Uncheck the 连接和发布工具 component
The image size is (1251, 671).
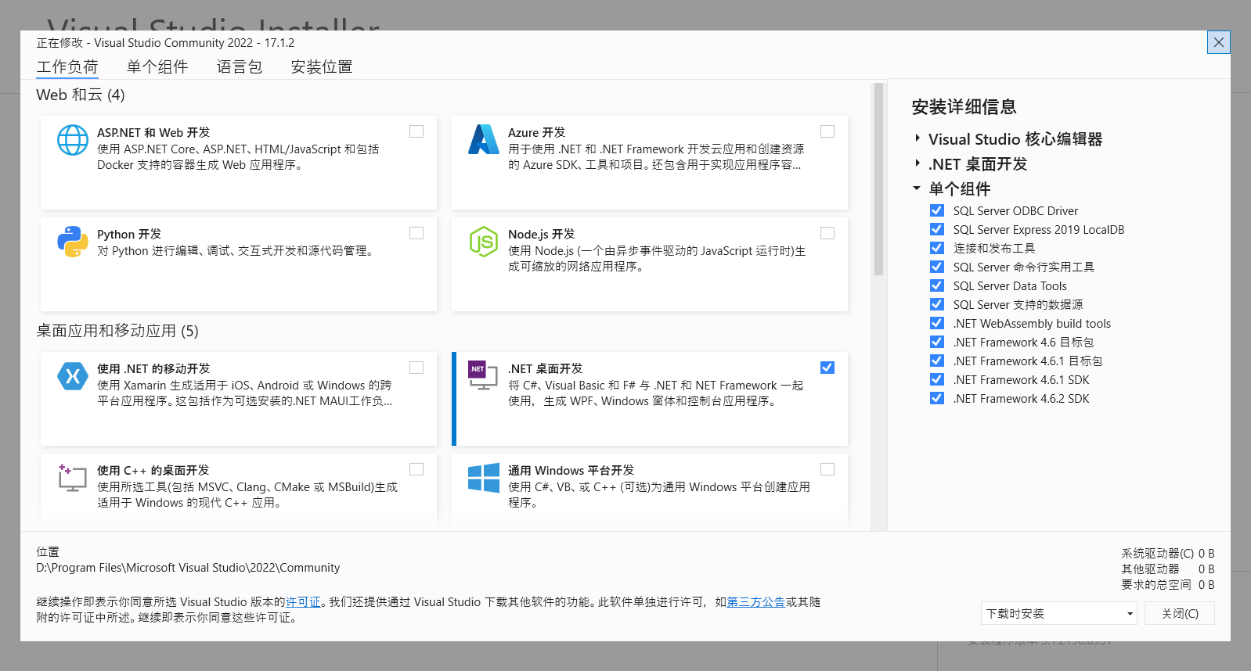coord(937,248)
